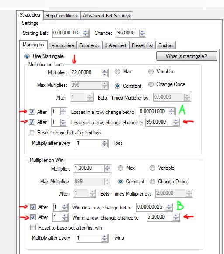Uncheck the win in a row change chance checkbox
This screenshot has width=224, height=254.
tap(33, 217)
